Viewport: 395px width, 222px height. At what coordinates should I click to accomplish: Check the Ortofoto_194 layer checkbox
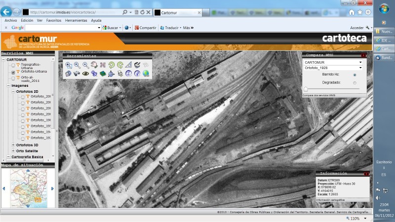[23, 132]
